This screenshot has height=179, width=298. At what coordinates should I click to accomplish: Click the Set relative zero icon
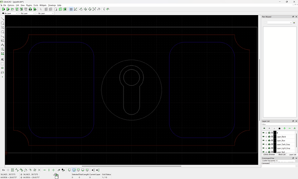pos(59,170)
